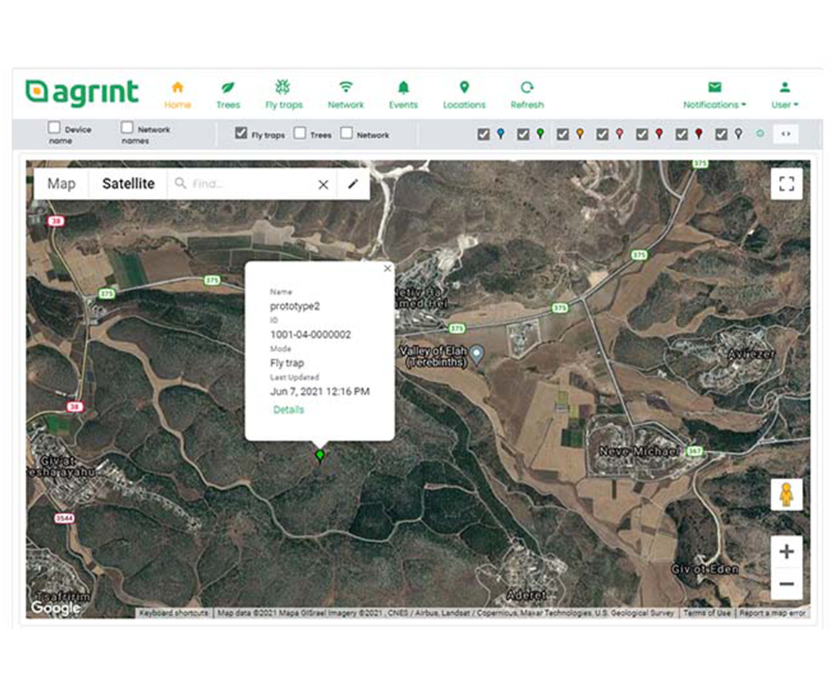The width and height of the screenshot is (833, 693).
Task: Toggle the blue pin marker checkbox
Action: click(x=483, y=134)
